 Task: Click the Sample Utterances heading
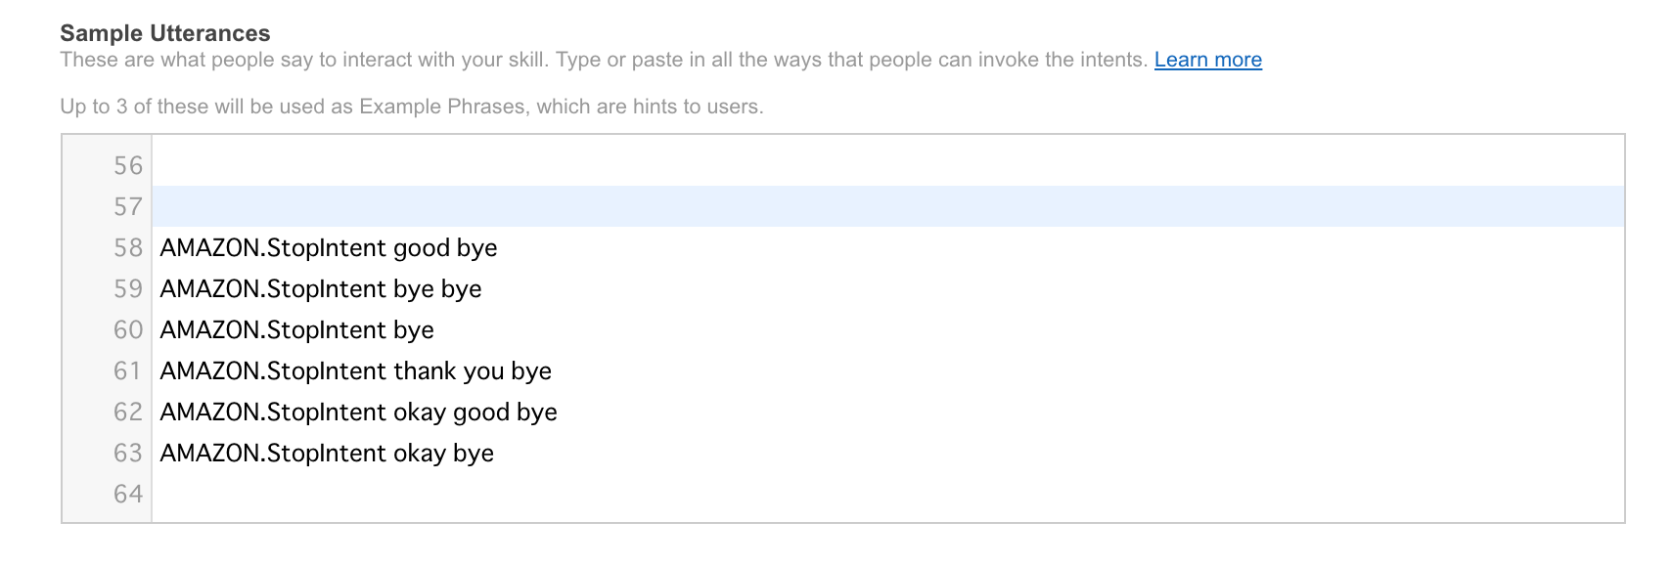click(165, 33)
